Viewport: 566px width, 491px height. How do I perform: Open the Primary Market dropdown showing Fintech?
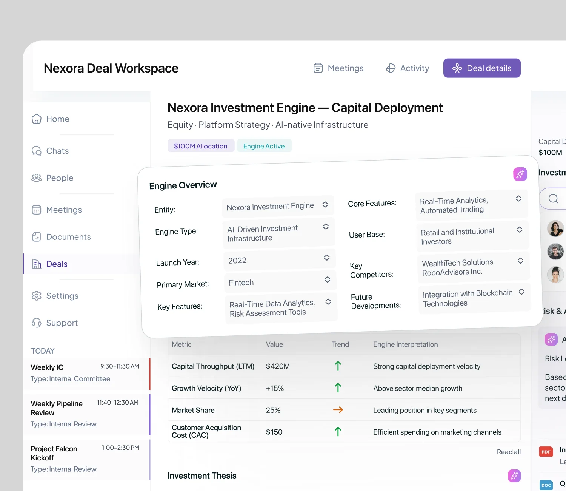280,282
